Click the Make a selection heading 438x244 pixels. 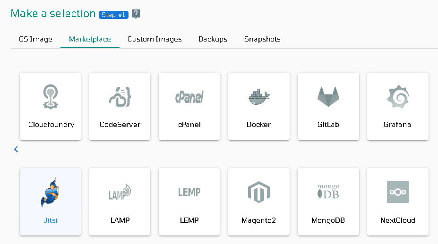(x=53, y=13)
